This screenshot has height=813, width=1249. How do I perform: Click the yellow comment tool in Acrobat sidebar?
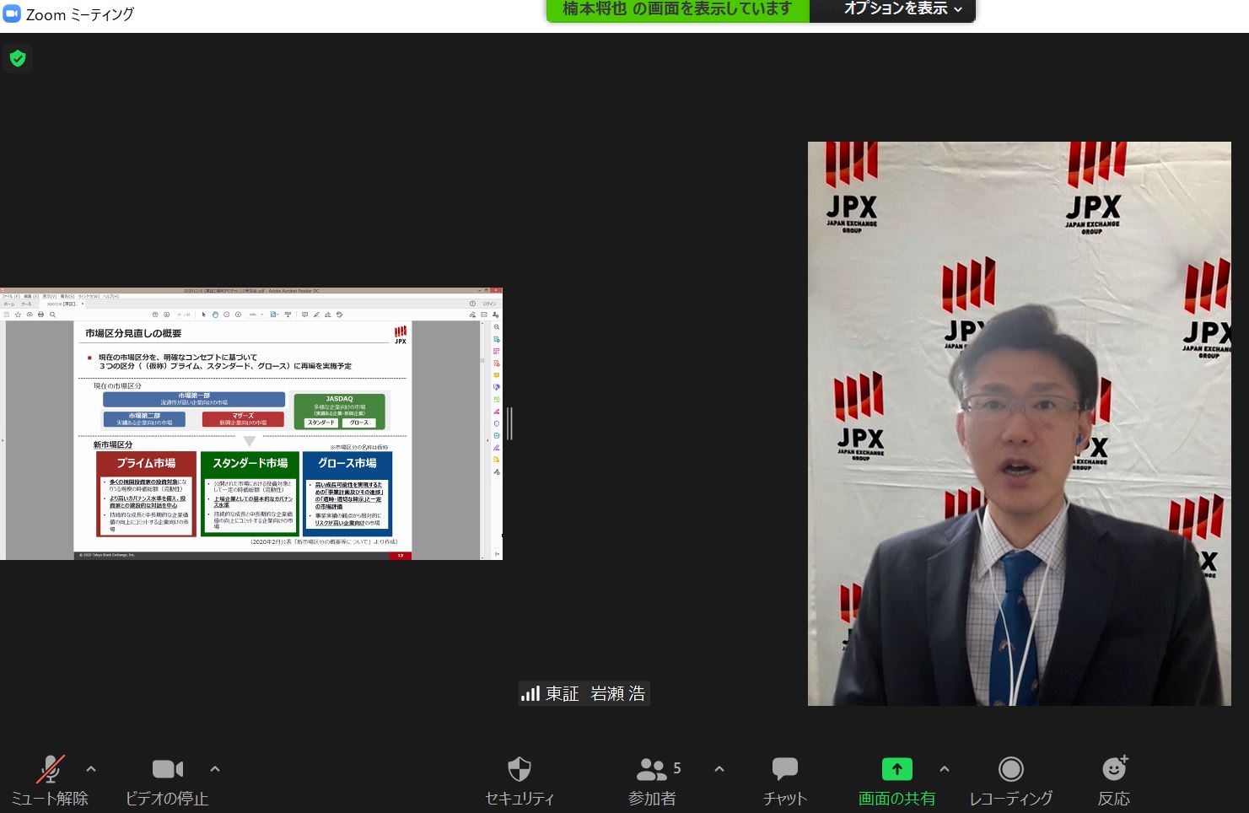click(x=497, y=375)
